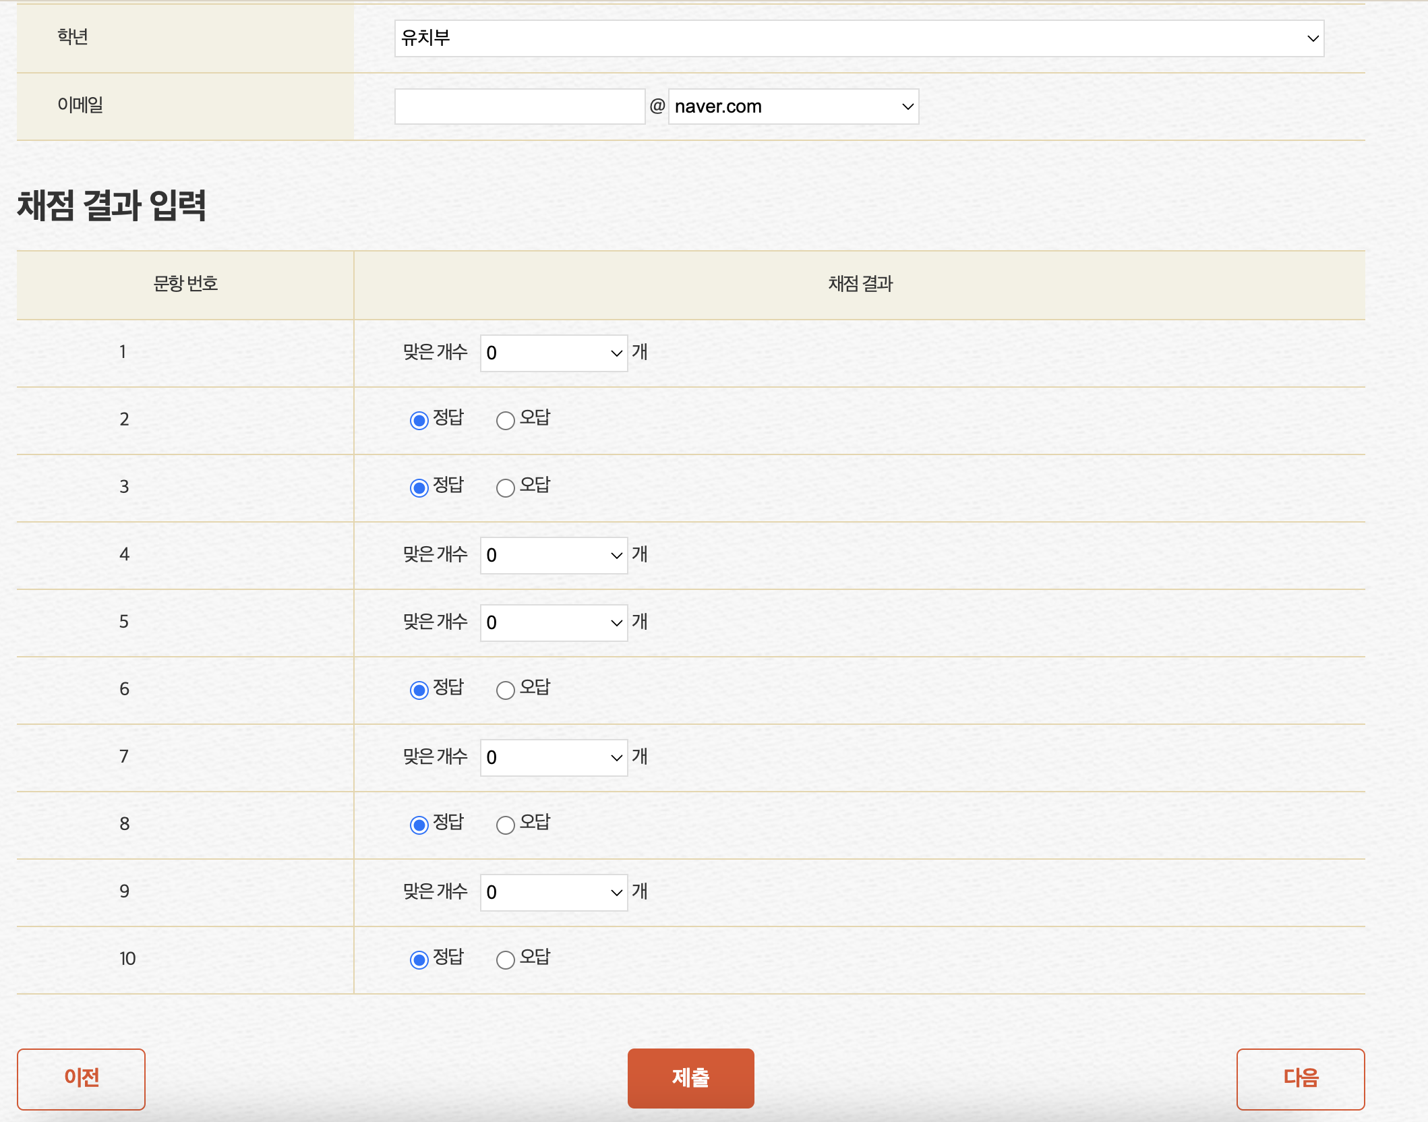The width and height of the screenshot is (1428, 1122).
Task: Select 오답 for question 2
Action: tap(505, 420)
